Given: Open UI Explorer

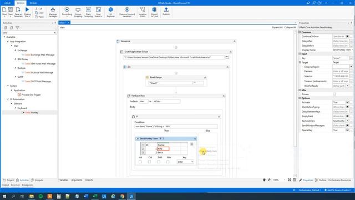Looking at the screenshot, I should pos(110,12).
